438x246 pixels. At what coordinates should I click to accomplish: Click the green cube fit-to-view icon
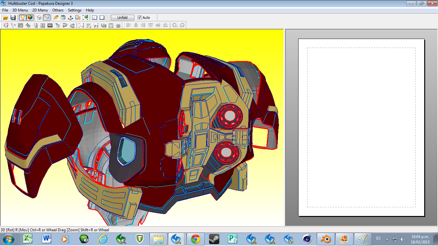pos(85,18)
